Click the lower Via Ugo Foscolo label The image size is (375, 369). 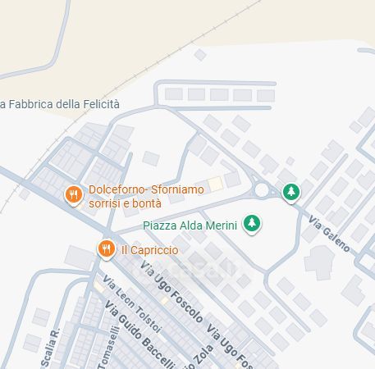(x=231, y=346)
